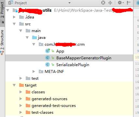Expand the generated-sources folder arrow
Viewport: 139px width, 117px height.
coord(21,99)
